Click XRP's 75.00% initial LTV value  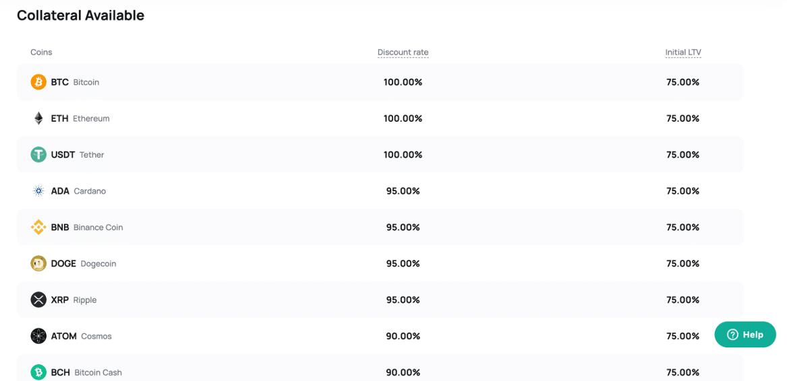683,300
